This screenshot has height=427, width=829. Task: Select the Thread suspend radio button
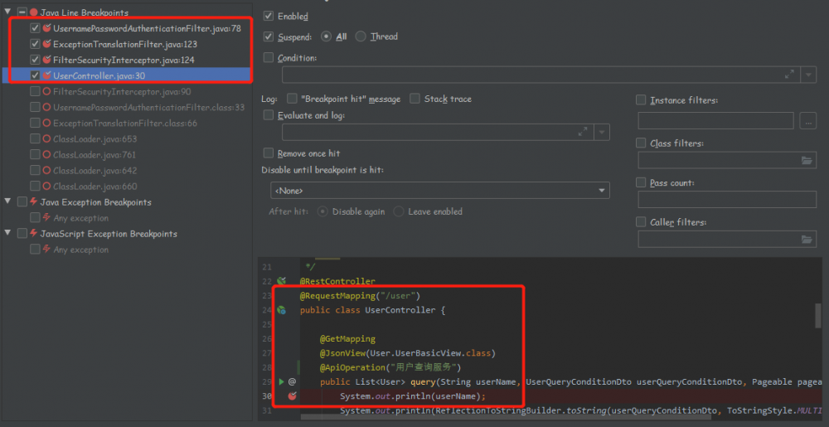click(x=361, y=37)
